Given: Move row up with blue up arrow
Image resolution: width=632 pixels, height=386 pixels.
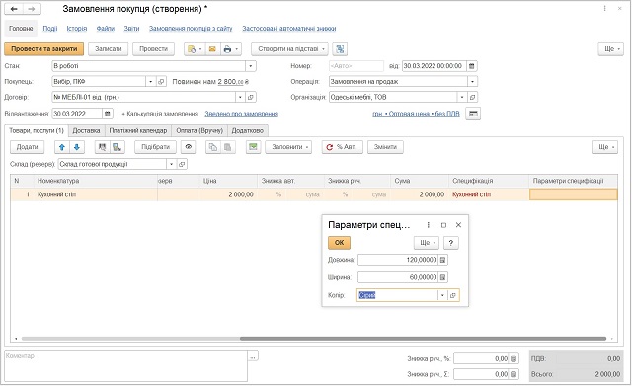Looking at the screenshot, I should point(62,147).
